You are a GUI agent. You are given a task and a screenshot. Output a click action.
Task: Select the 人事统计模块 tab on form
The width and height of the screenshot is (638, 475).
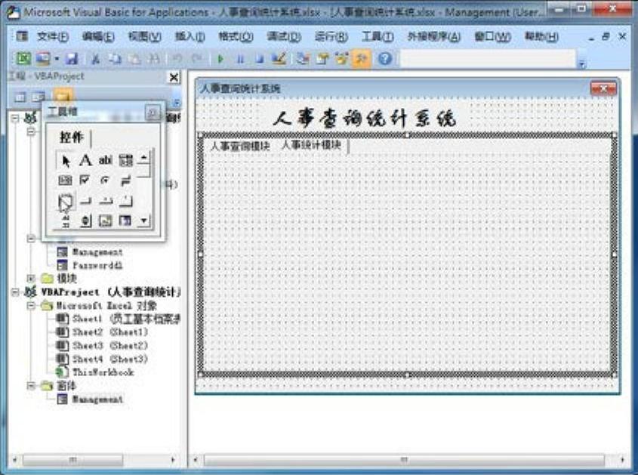[x=311, y=145]
